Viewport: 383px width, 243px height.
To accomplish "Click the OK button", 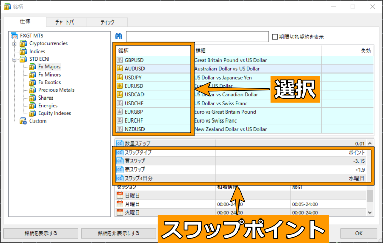I will [358, 233].
